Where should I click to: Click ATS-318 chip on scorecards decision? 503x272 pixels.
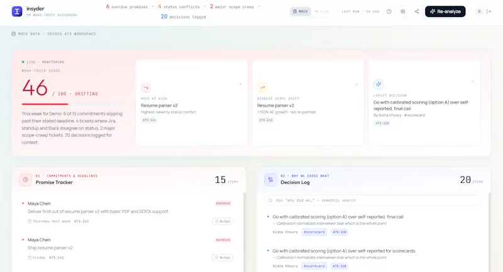click(340, 266)
